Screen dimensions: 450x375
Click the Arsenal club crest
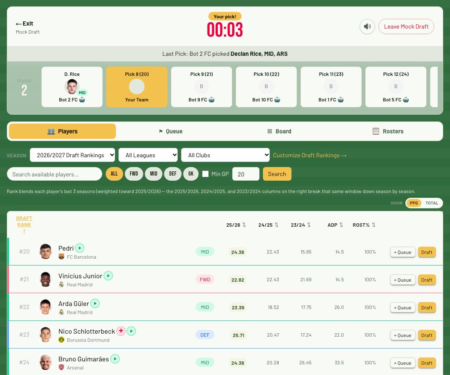[61, 367]
